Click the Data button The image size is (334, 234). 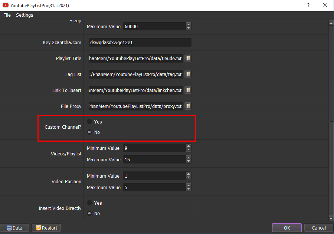point(14,228)
